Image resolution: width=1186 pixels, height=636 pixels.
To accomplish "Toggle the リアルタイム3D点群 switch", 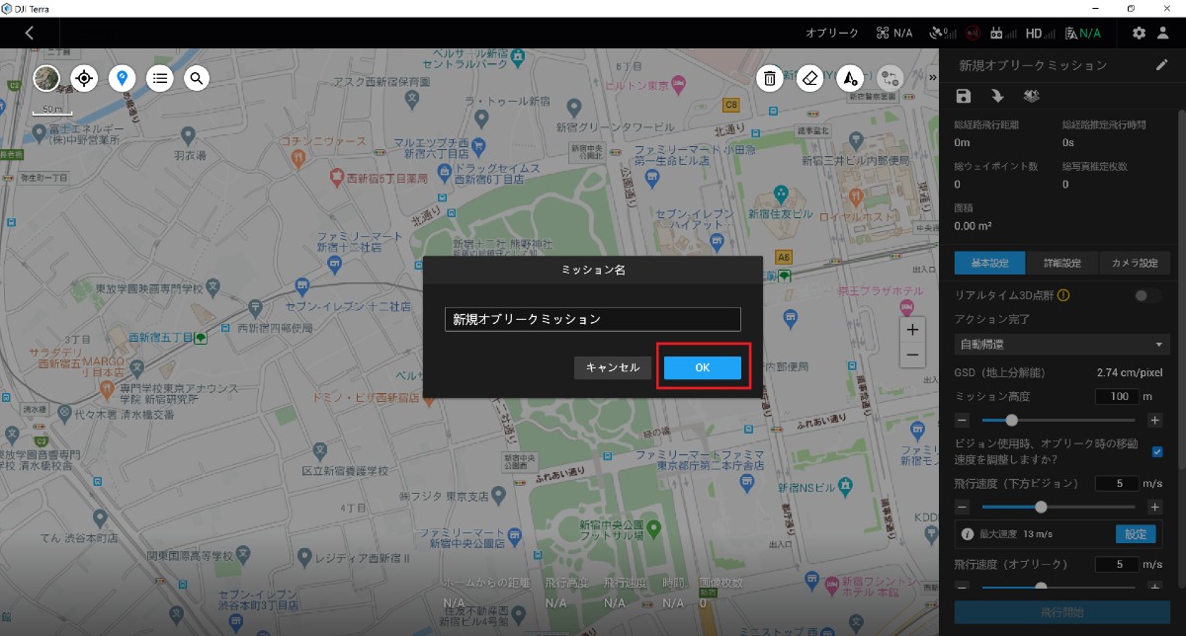I will [1146, 295].
